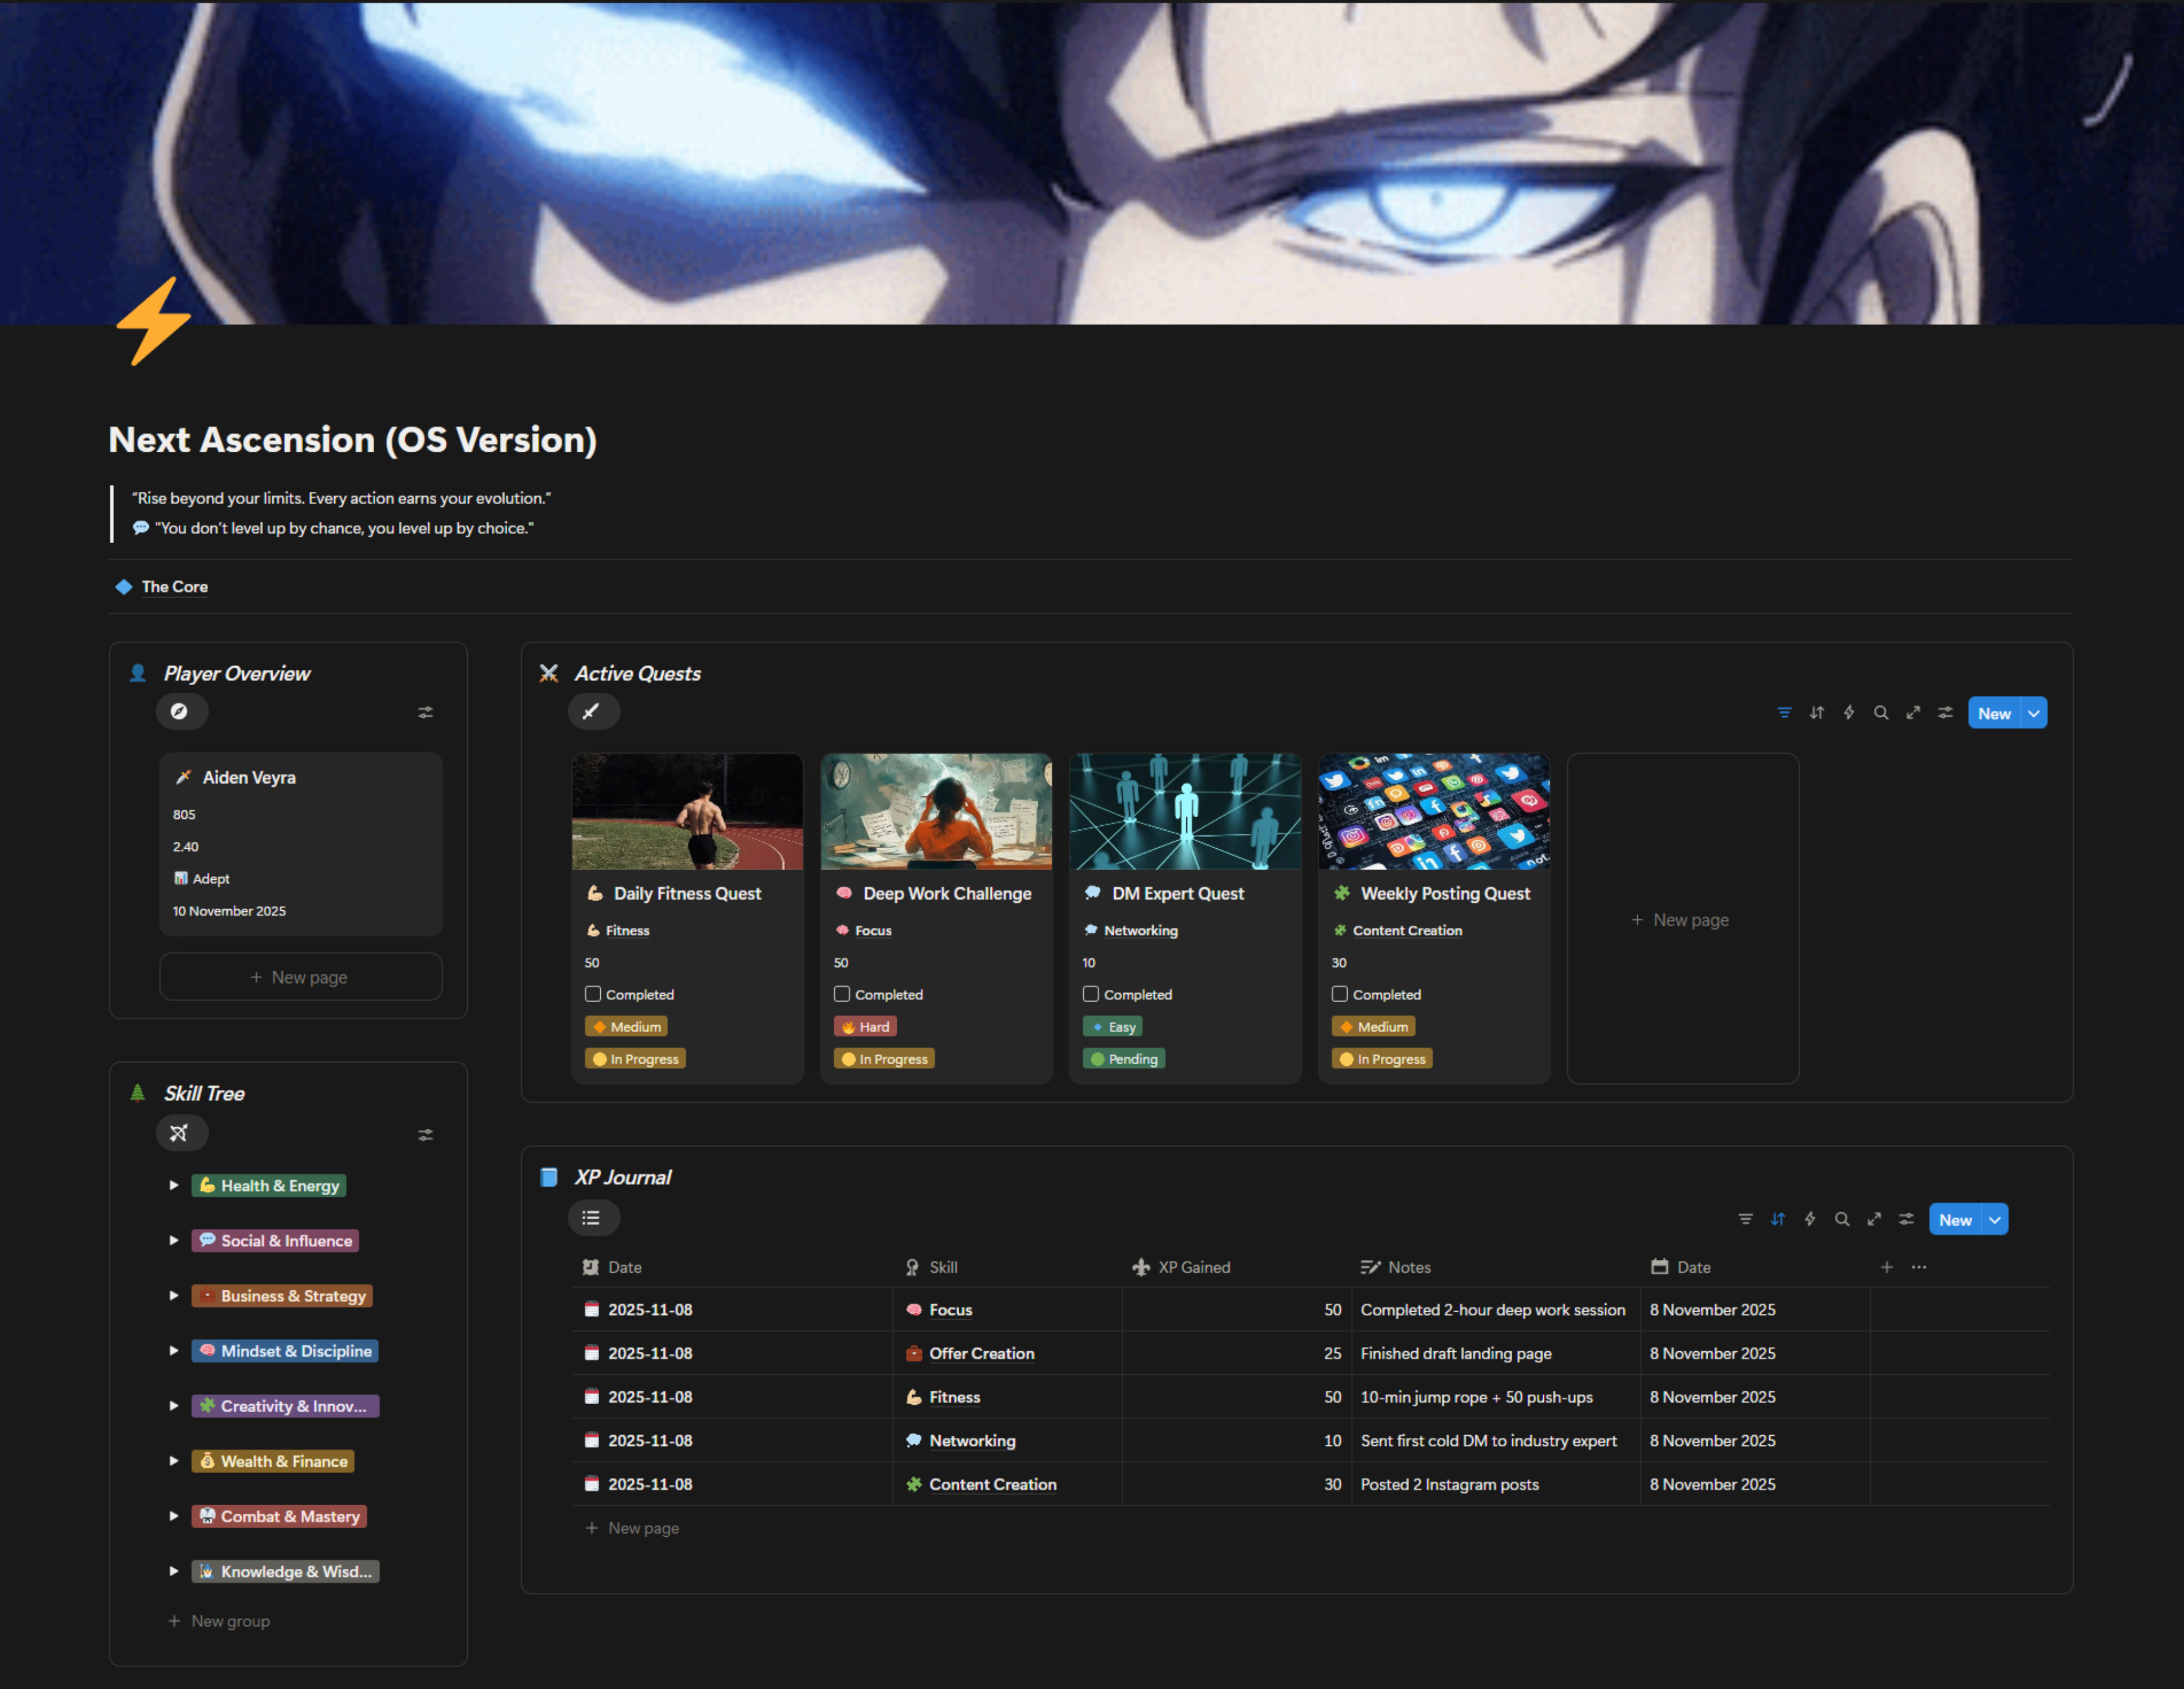Image resolution: width=2184 pixels, height=1689 pixels.
Task: Select Active Quests gallery view tab
Action: pos(593,712)
